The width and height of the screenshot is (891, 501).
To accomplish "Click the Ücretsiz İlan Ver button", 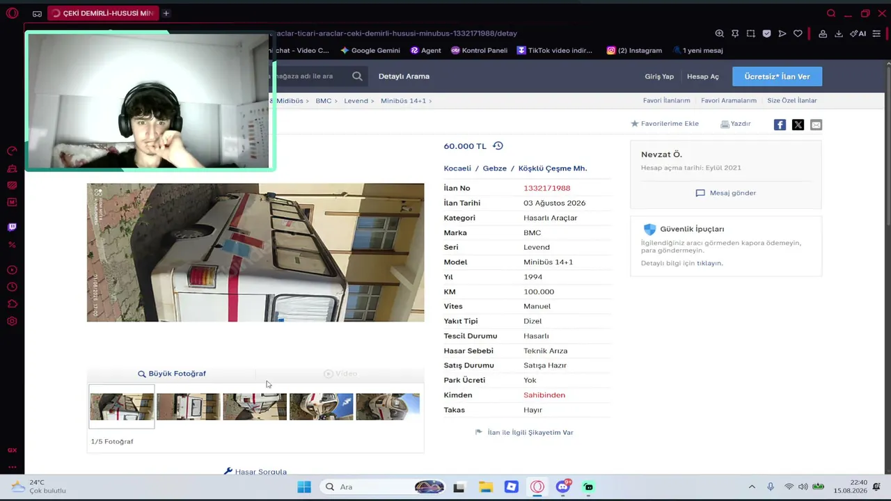I will (x=777, y=77).
